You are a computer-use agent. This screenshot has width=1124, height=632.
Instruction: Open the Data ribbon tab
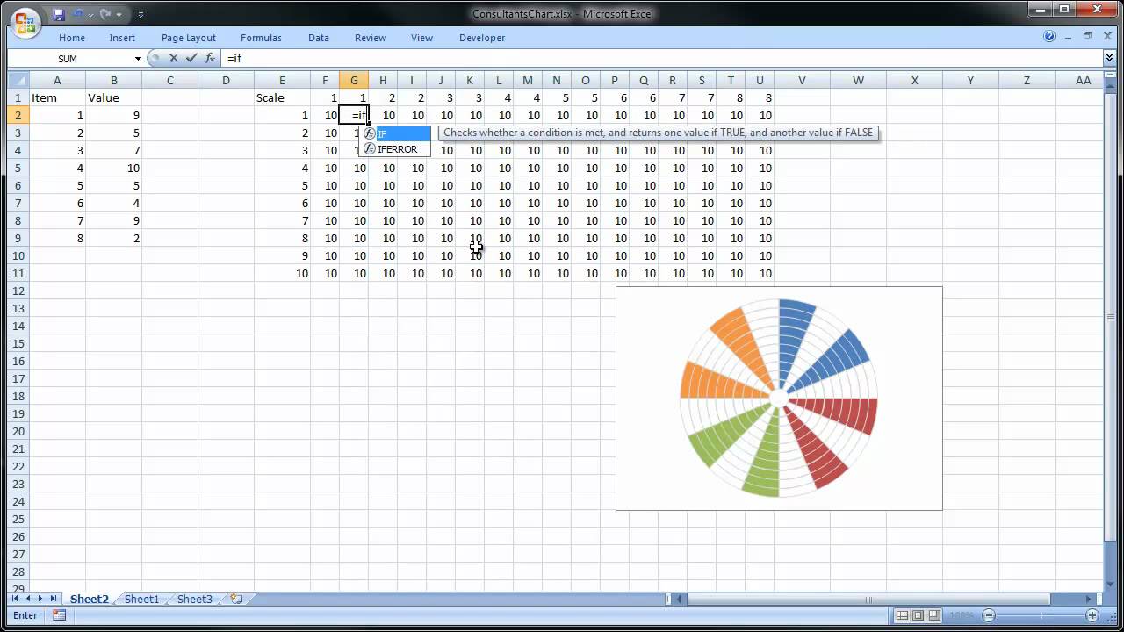pyautogui.click(x=319, y=38)
